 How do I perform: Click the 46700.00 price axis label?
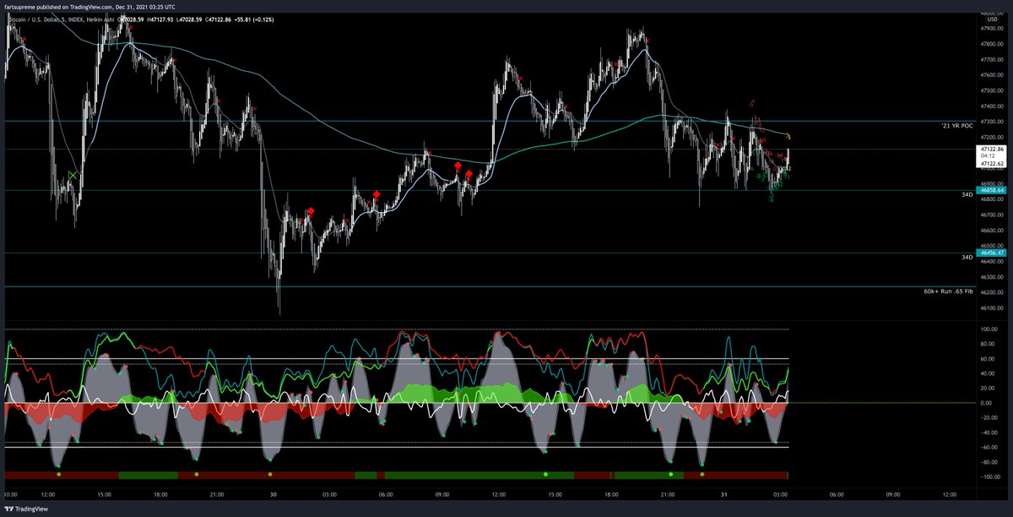[992, 215]
